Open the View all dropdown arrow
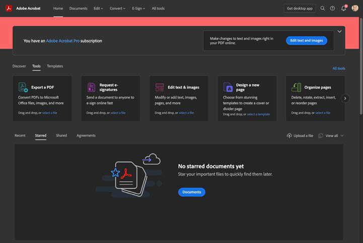The height and width of the screenshot is (243, 363). pos(342,136)
